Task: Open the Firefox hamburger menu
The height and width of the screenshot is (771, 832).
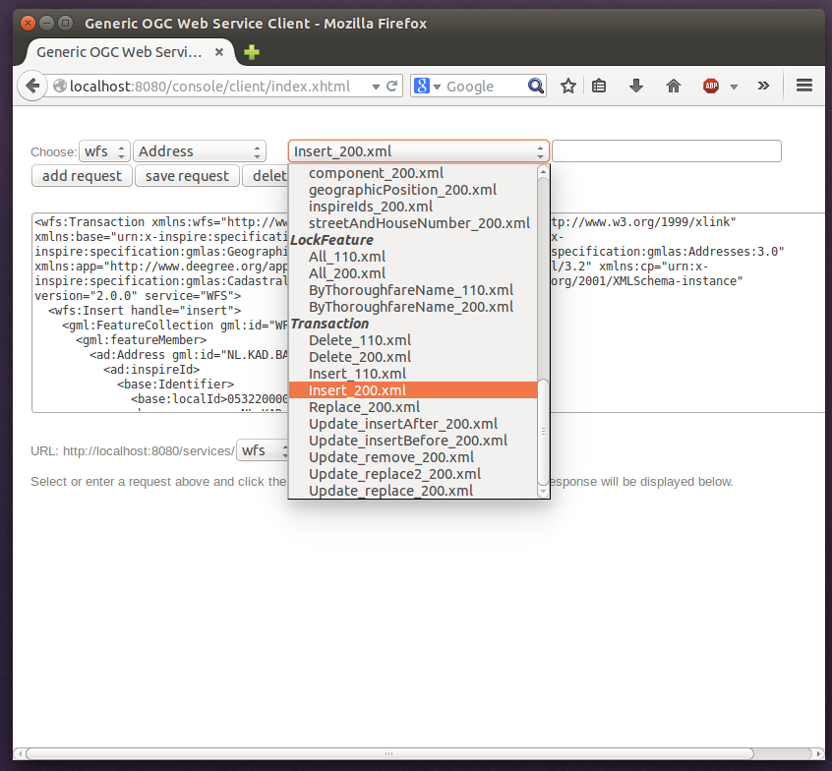Action: click(804, 86)
